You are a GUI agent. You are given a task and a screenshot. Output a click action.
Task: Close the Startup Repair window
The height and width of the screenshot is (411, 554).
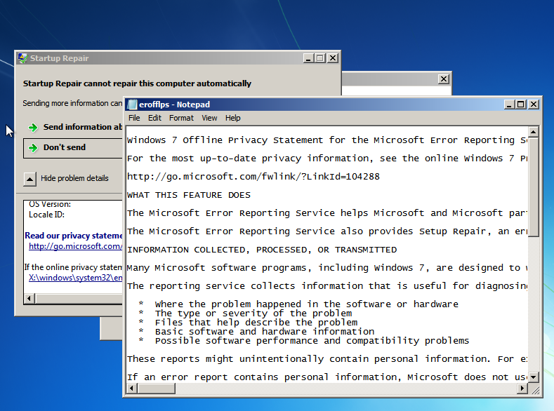[333, 58]
